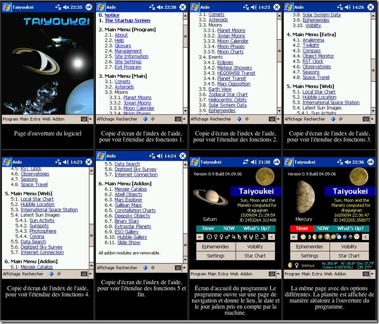This screenshot has width=379, height=324.
Task: Click the Settings button in the 21:30 Taiyoukei window
Action: [x=215, y=256]
